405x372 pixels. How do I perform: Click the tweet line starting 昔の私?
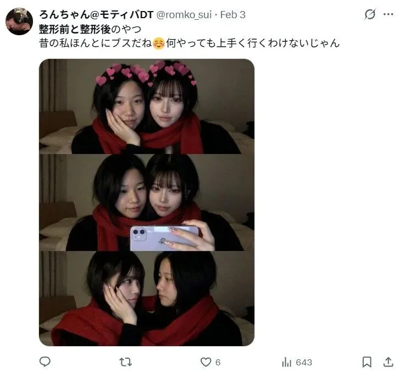190,43
